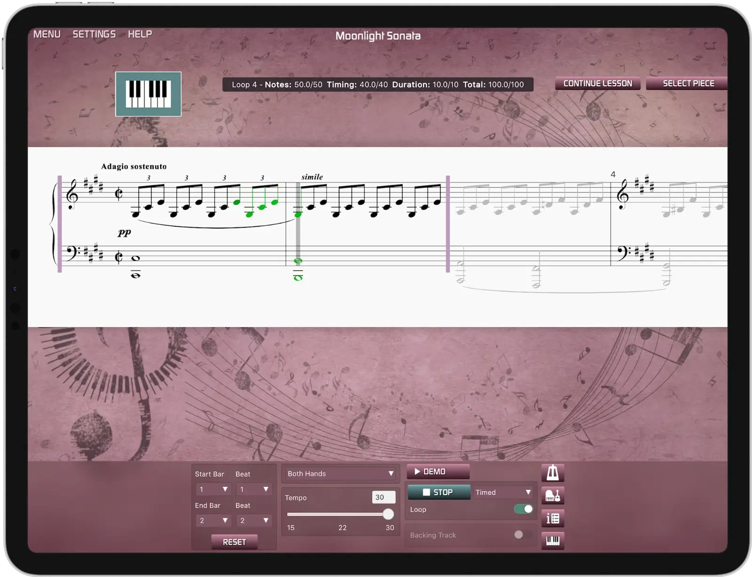Toggle the Loop switch off
This screenshot has height=577, width=752.
523,509
